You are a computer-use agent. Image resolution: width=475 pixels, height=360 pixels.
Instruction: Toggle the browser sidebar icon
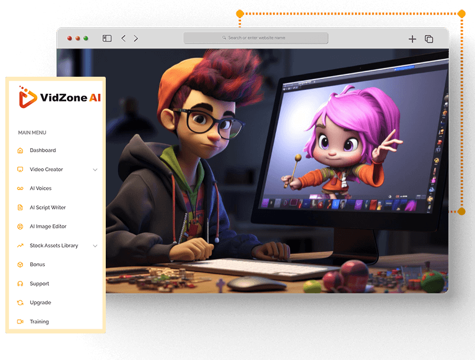point(107,38)
